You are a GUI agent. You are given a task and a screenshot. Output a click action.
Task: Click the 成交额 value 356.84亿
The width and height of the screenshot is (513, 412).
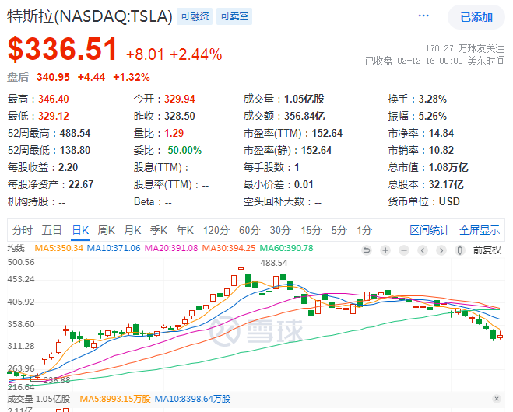point(304,116)
